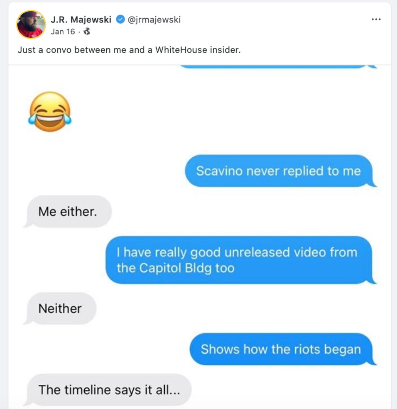Viewport: 397px width, 409px height.
Task: Click the Jan 16 post timestamp
Action: pos(63,32)
